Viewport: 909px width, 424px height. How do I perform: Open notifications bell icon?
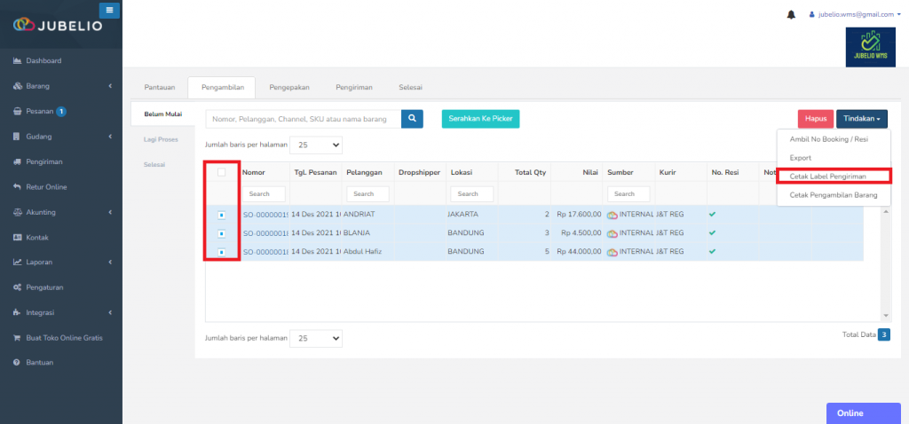791,14
